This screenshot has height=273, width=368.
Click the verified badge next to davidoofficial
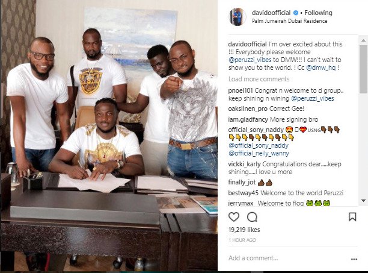296,13
